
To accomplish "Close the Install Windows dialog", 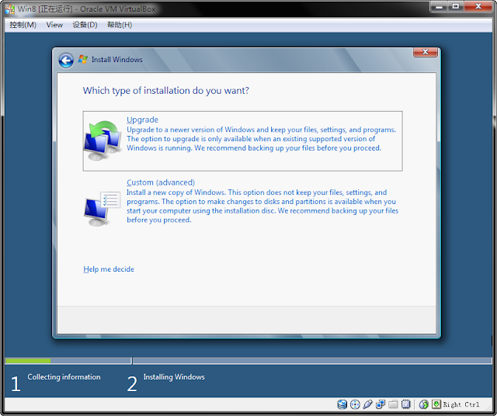I will (x=426, y=52).
